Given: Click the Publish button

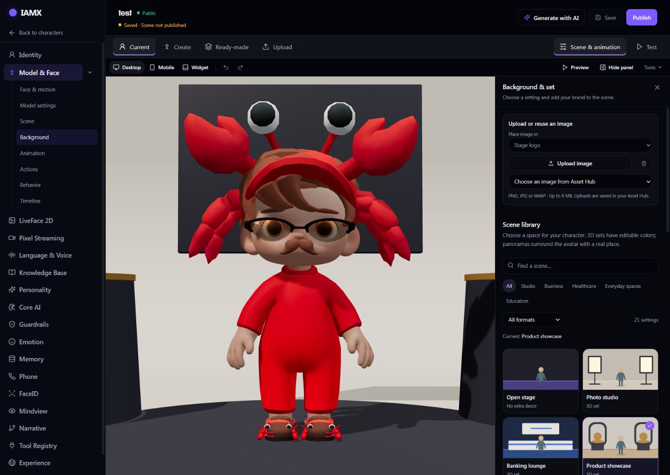Looking at the screenshot, I should coord(642,18).
